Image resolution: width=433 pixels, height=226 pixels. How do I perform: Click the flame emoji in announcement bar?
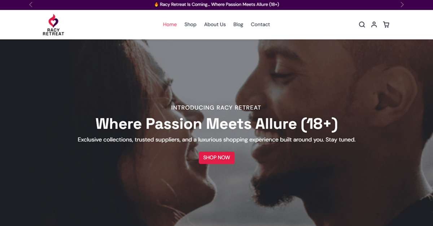coord(156,5)
